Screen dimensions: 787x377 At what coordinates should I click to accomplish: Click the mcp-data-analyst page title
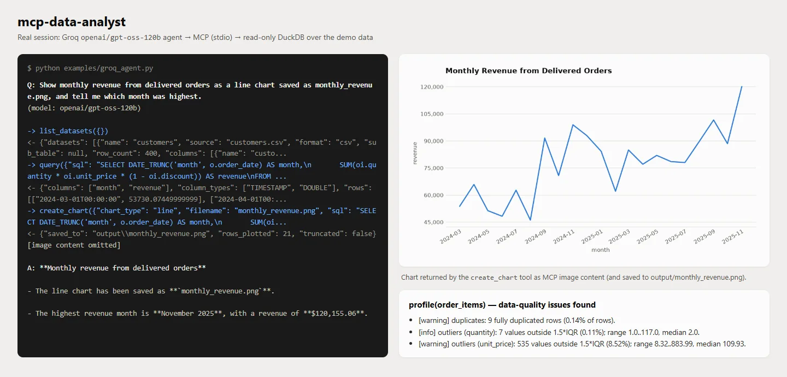point(72,22)
